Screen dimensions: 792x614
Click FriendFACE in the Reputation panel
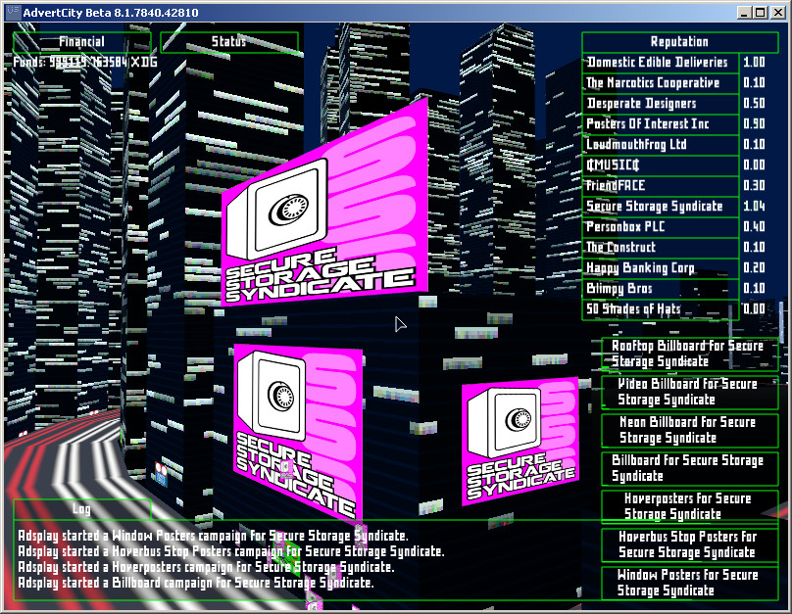pos(659,185)
